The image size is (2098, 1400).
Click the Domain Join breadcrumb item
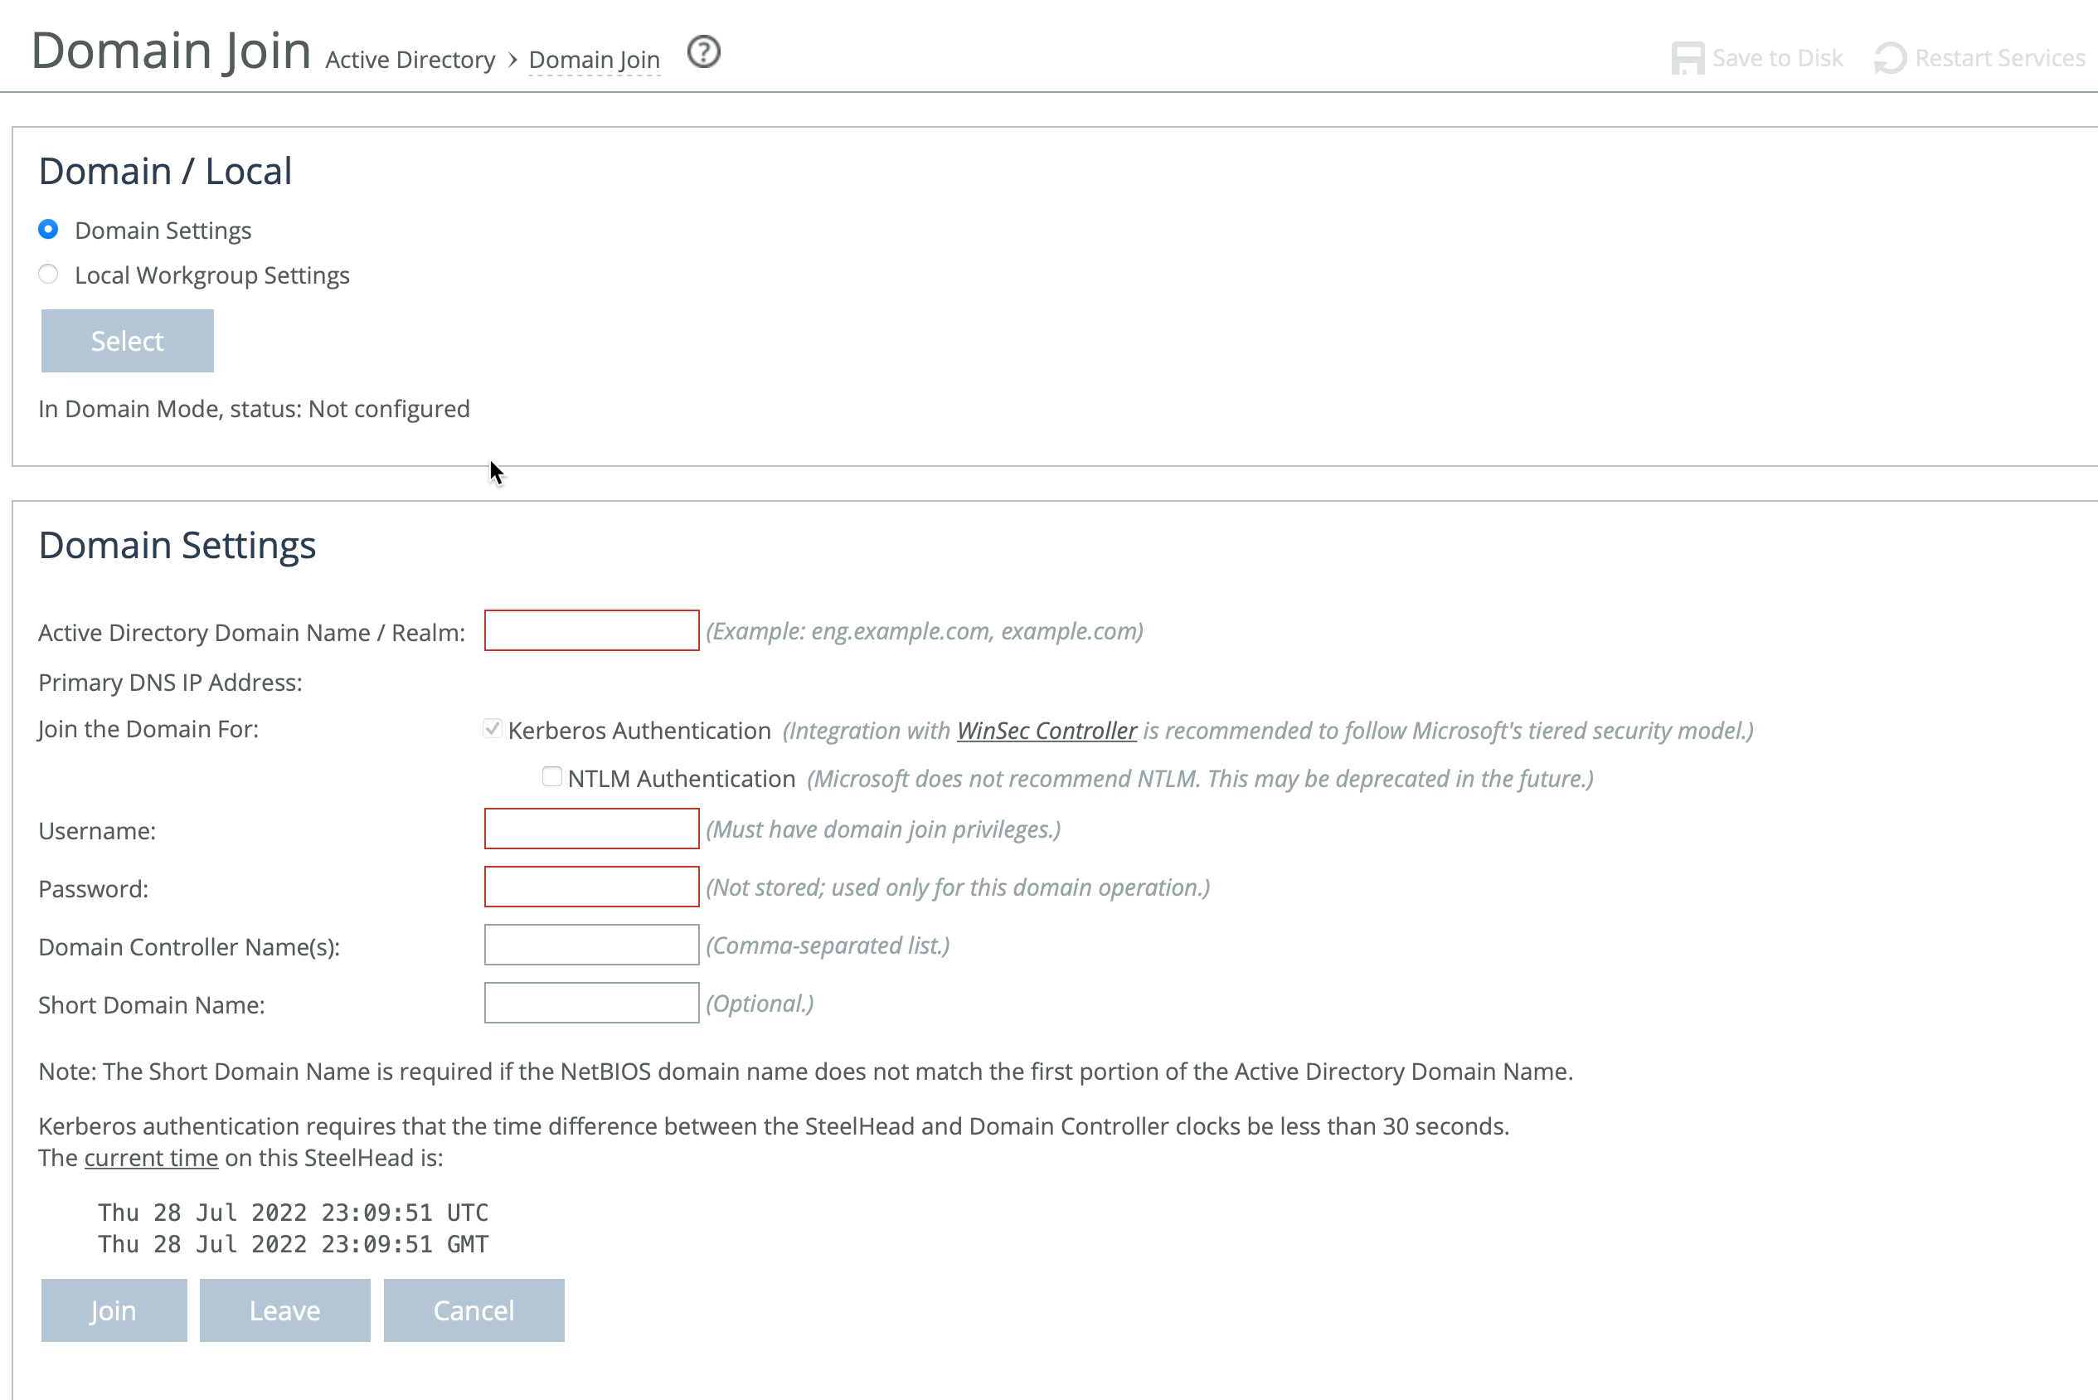(594, 60)
